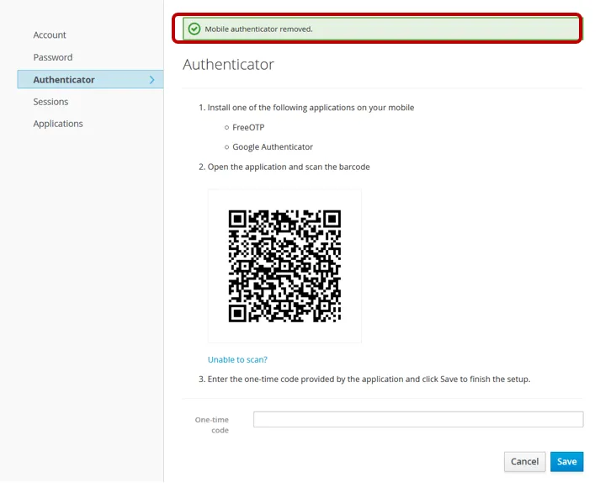Click the green checkmark success icon
The height and width of the screenshot is (483, 600).
pos(194,29)
